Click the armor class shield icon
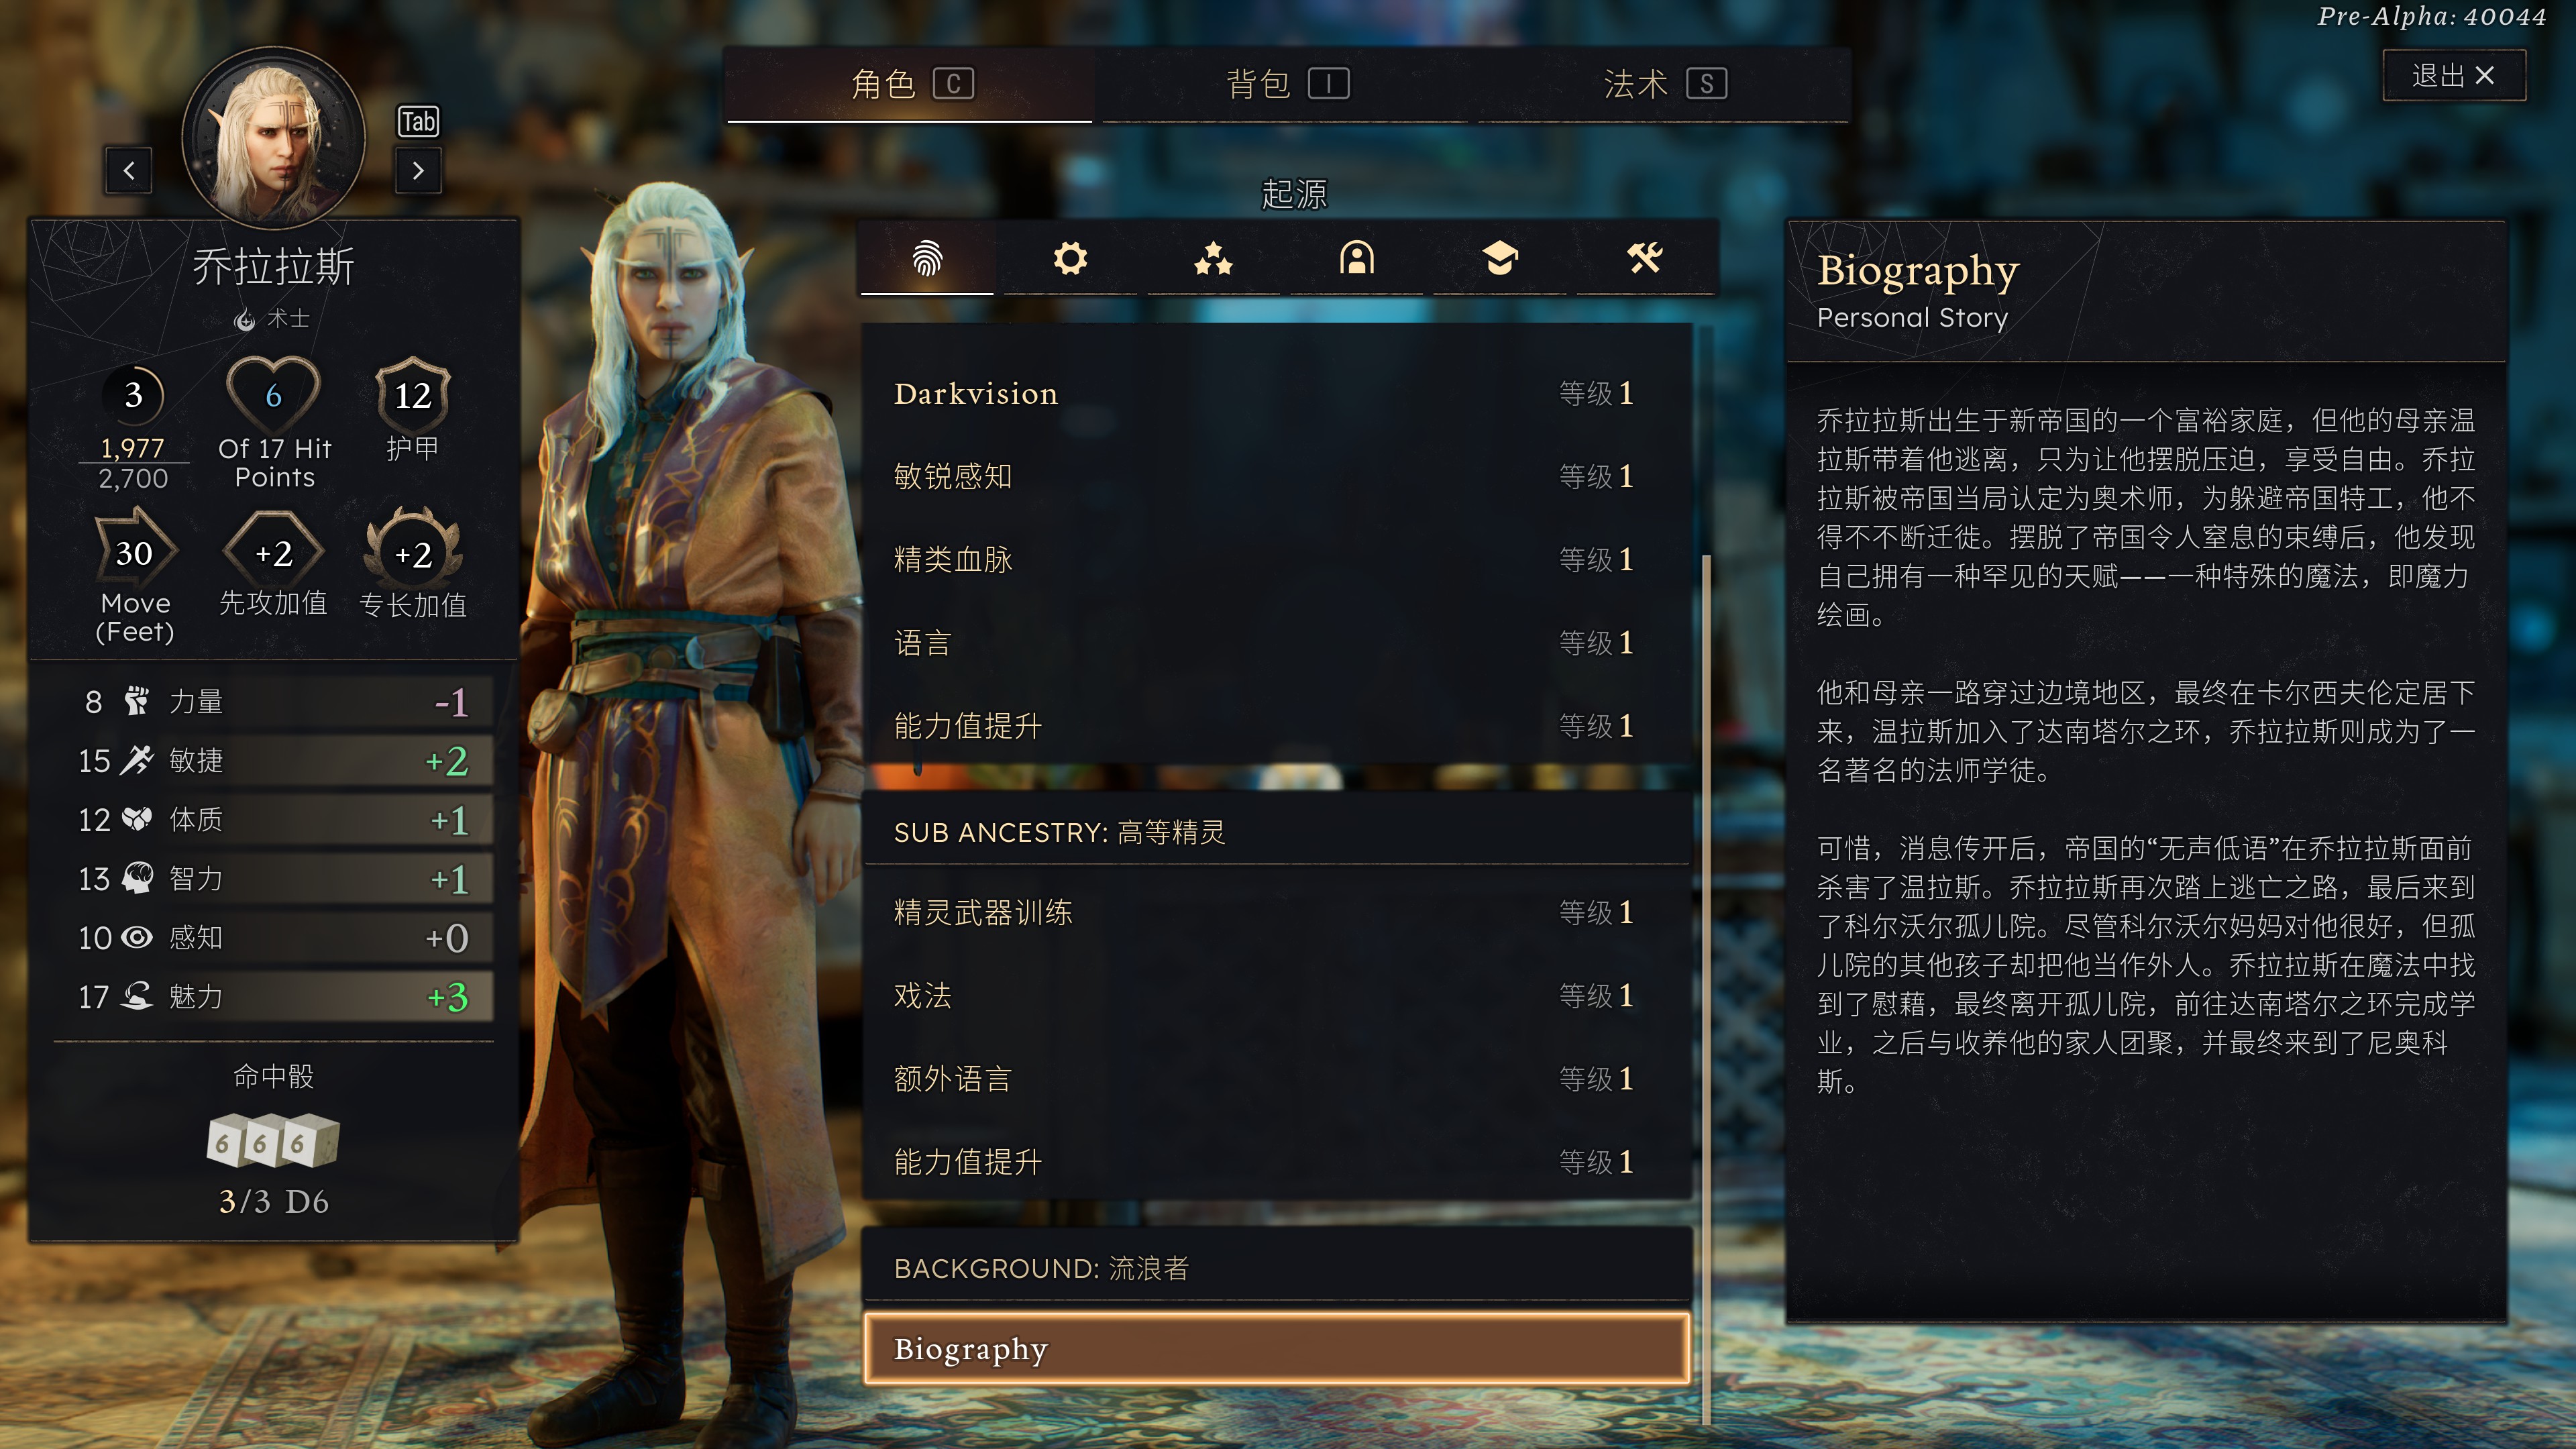 [x=413, y=395]
